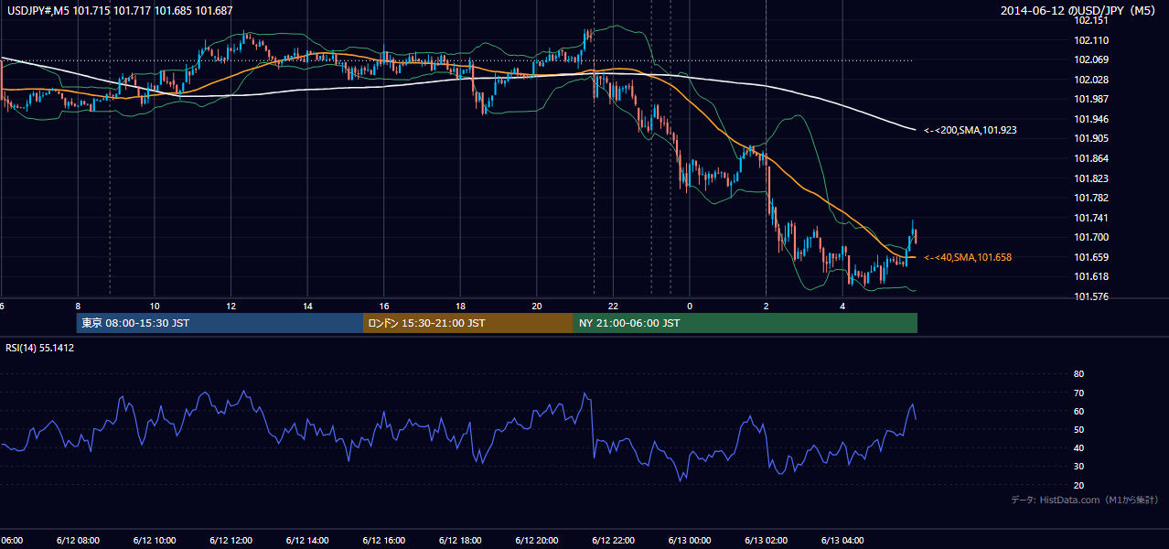Click hour tick 12 under the price chart

click(231, 307)
